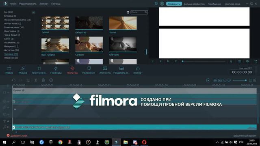
Task: Enter fullscreen preview mode
Action: click(x=256, y=61)
